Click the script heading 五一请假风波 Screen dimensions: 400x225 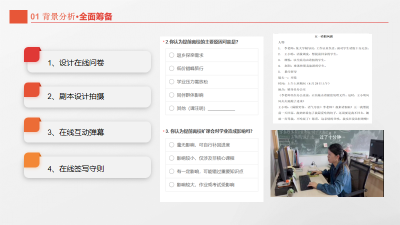pyautogui.click(x=323, y=36)
